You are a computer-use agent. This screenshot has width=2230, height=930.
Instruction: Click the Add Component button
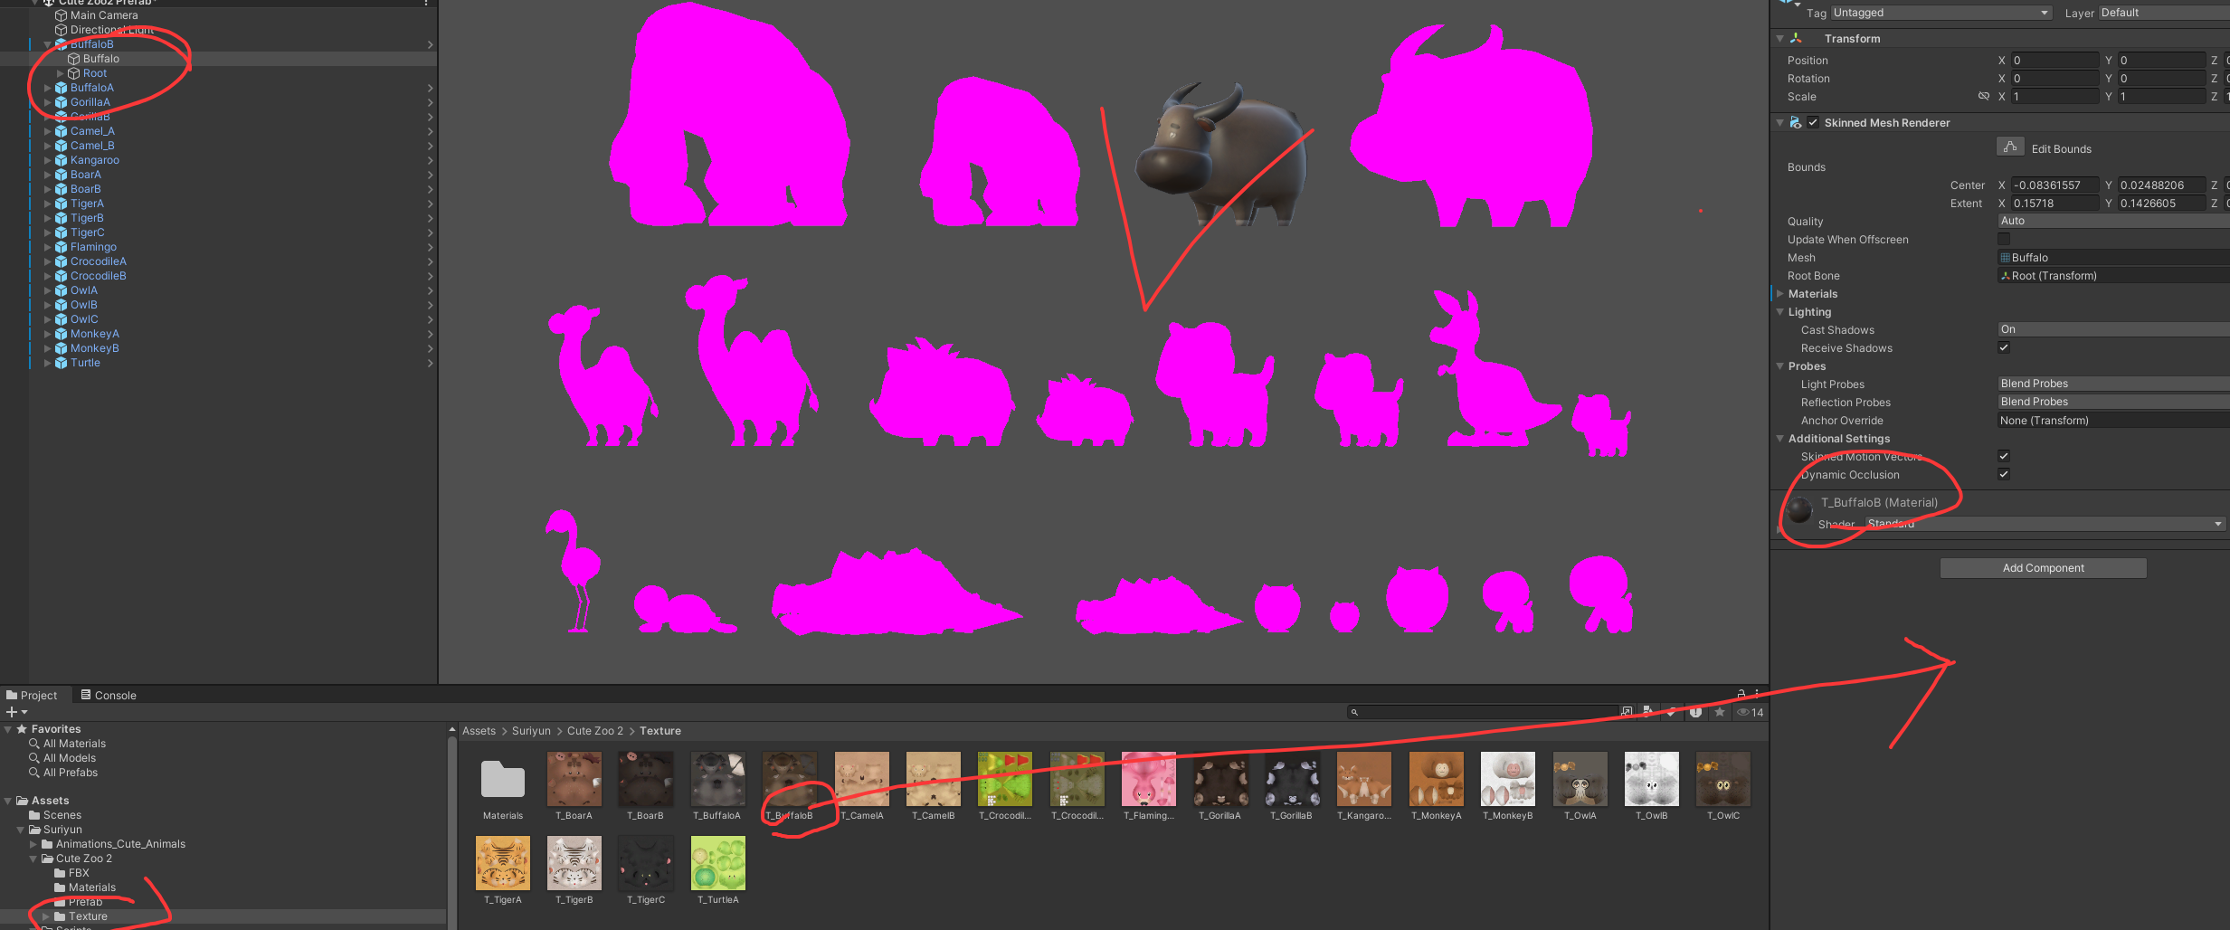(x=2043, y=568)
